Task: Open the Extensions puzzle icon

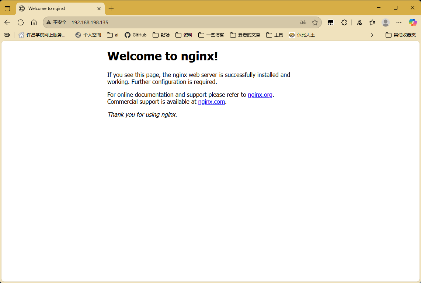Action: pos(344,22)
